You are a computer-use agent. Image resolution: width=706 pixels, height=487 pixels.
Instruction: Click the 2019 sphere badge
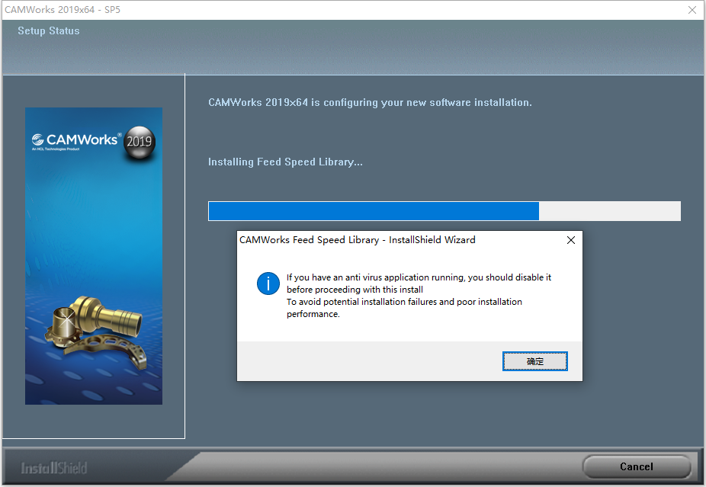[x=139, y=143]
